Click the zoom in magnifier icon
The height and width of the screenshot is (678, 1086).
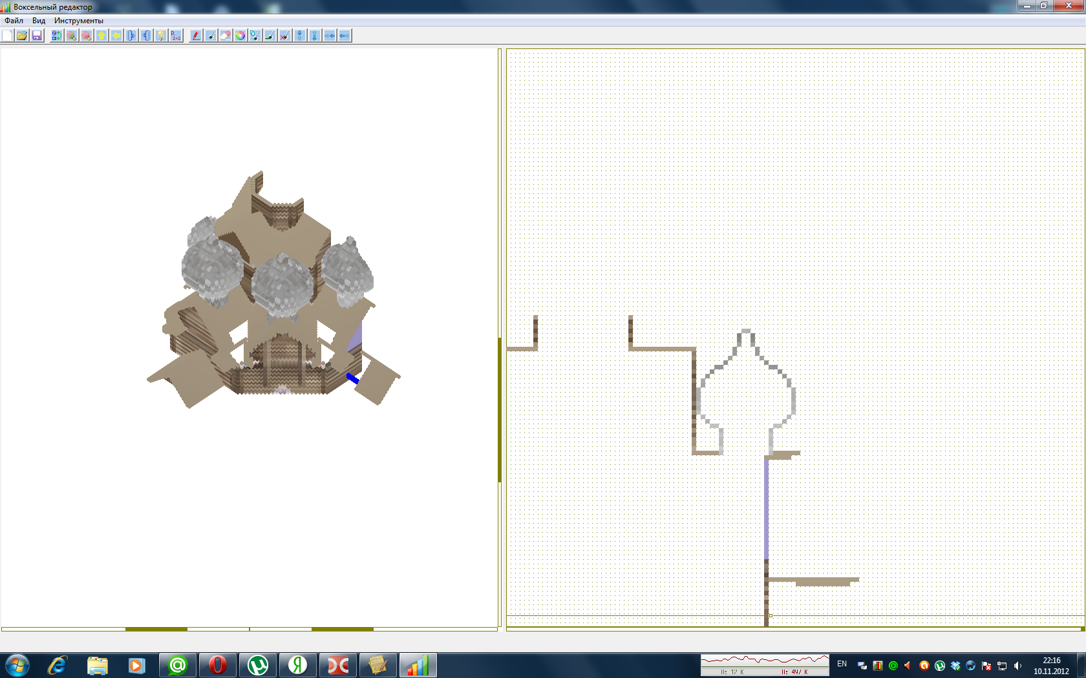72,36
